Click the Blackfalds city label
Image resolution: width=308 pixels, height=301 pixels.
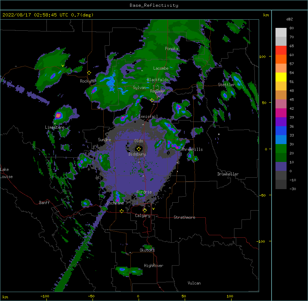[158, 80]
